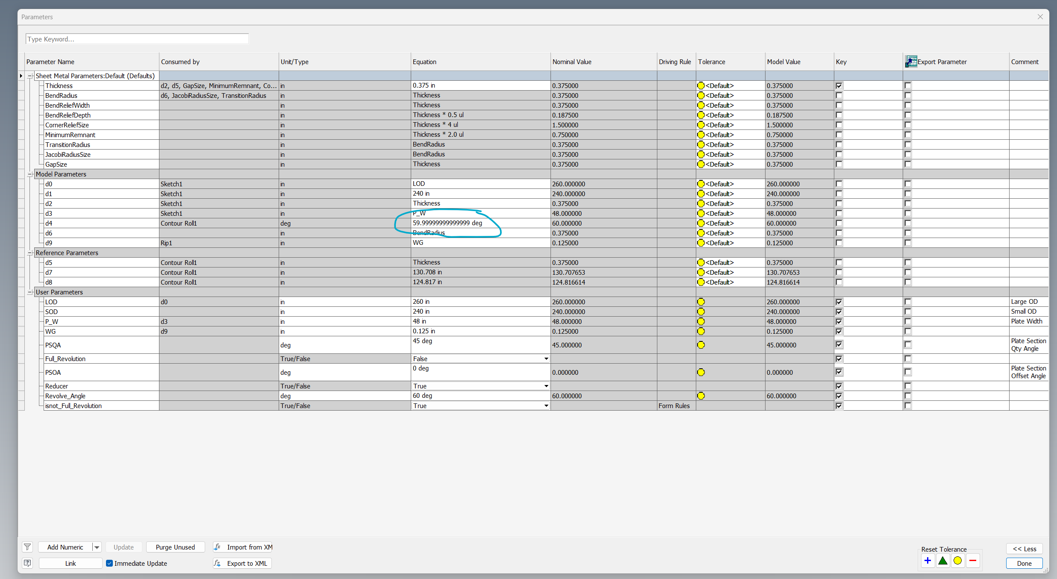Screen dimensions: 1057x579
Task: Click the fx icon beside Export to XML
Action: [x=217, y=563]
